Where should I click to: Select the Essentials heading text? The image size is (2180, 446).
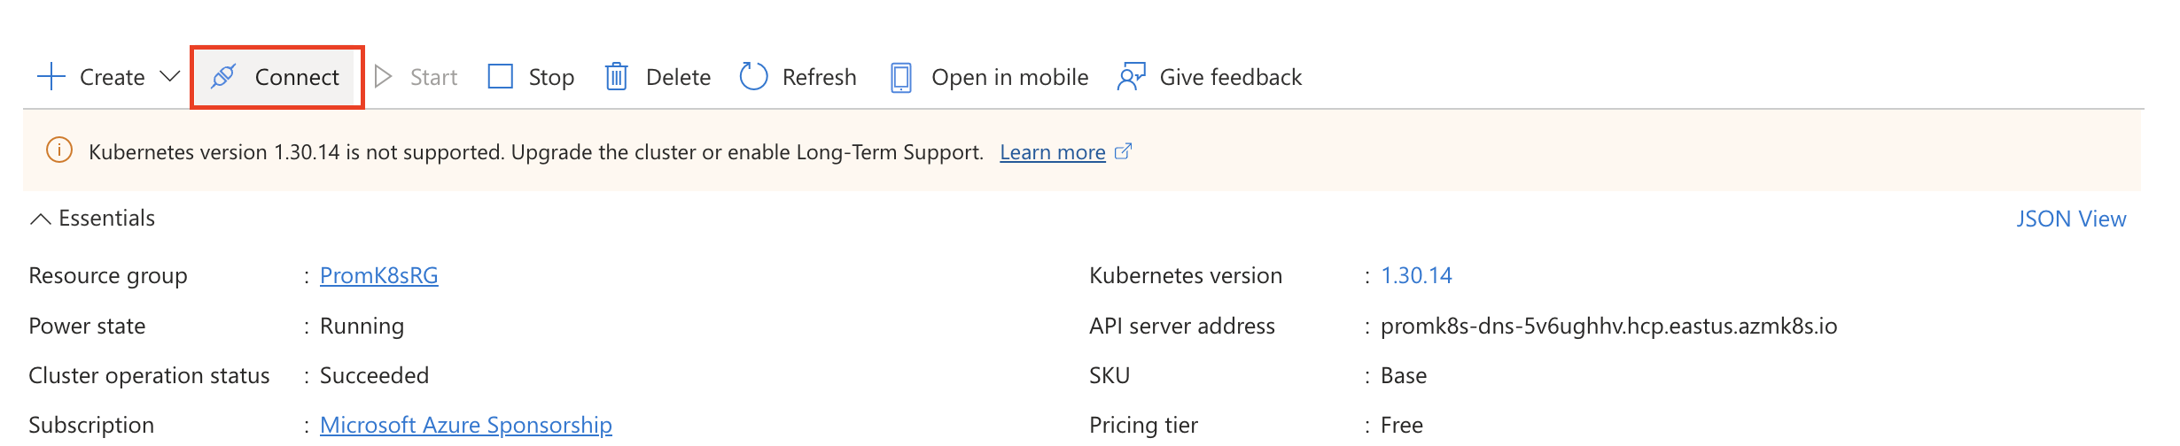(106, 219)
